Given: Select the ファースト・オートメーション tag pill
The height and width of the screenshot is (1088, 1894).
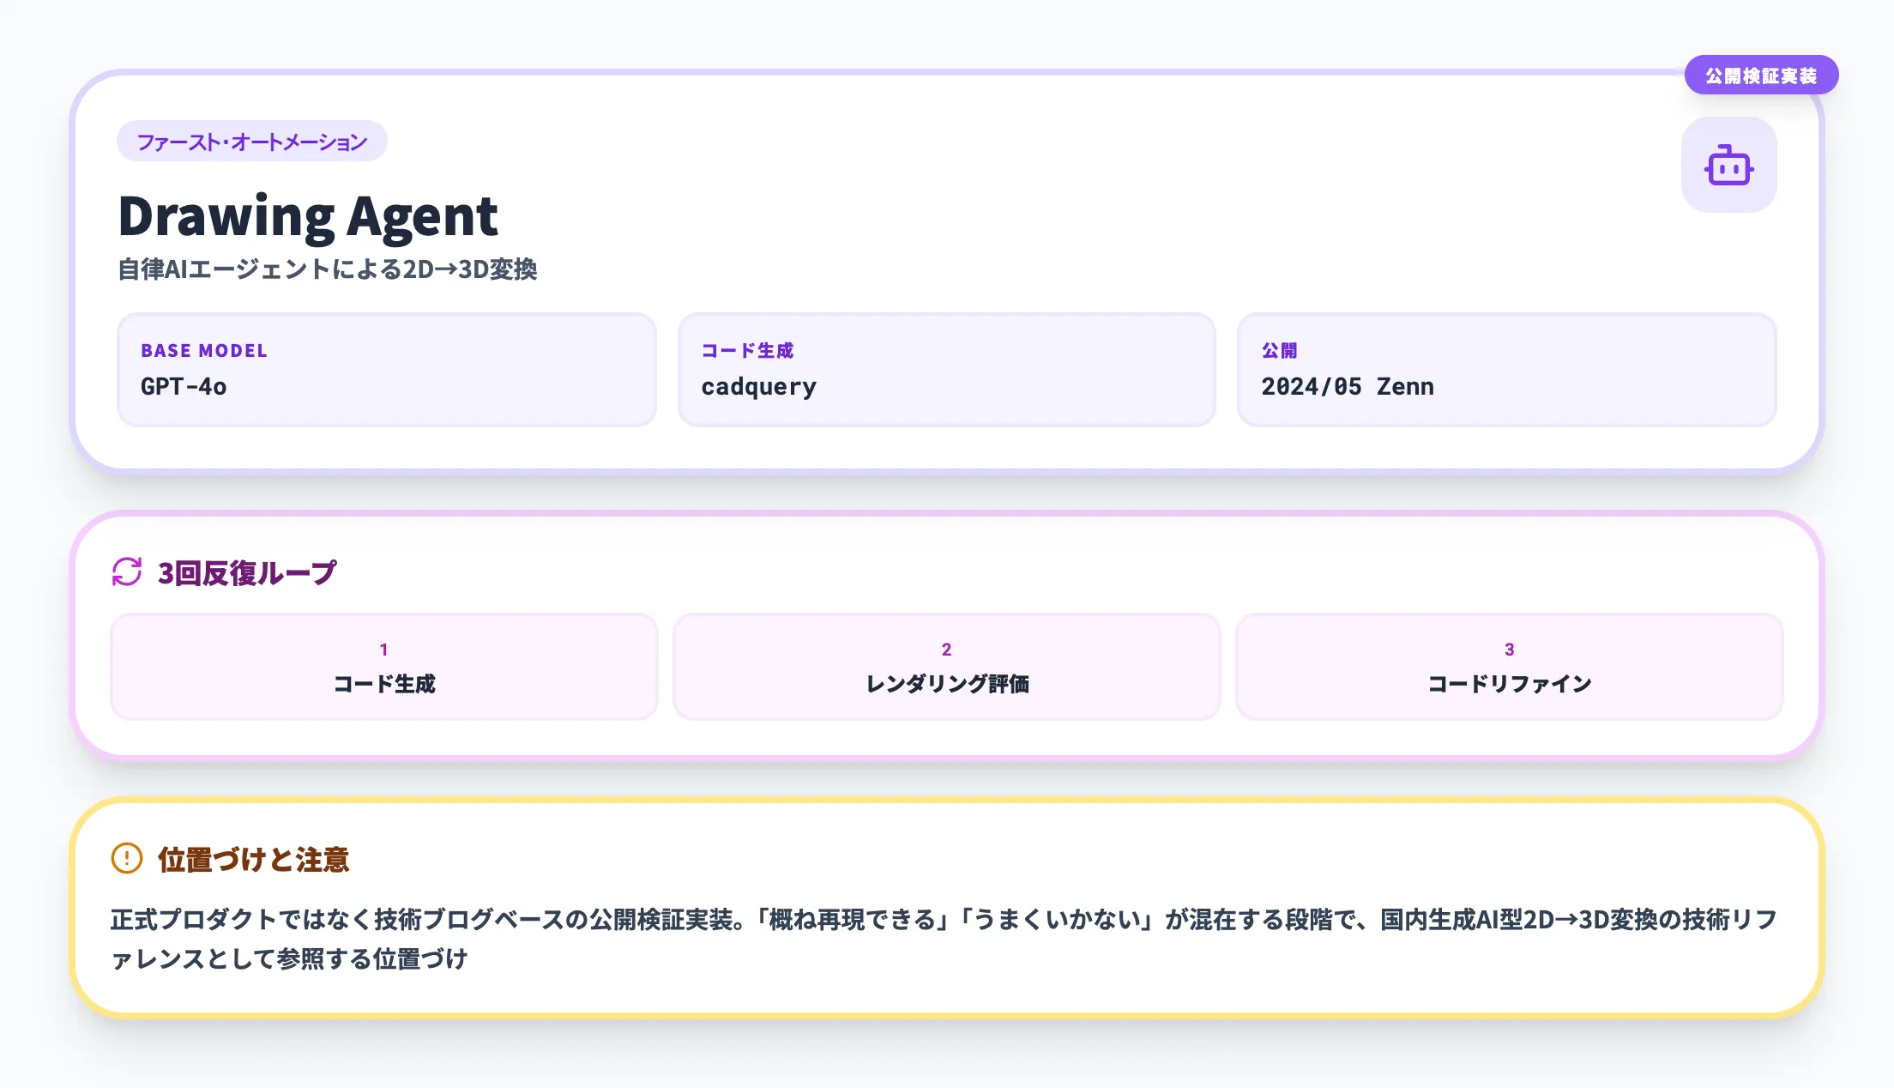Looking at the screenshot, I should tap(251, 141).
